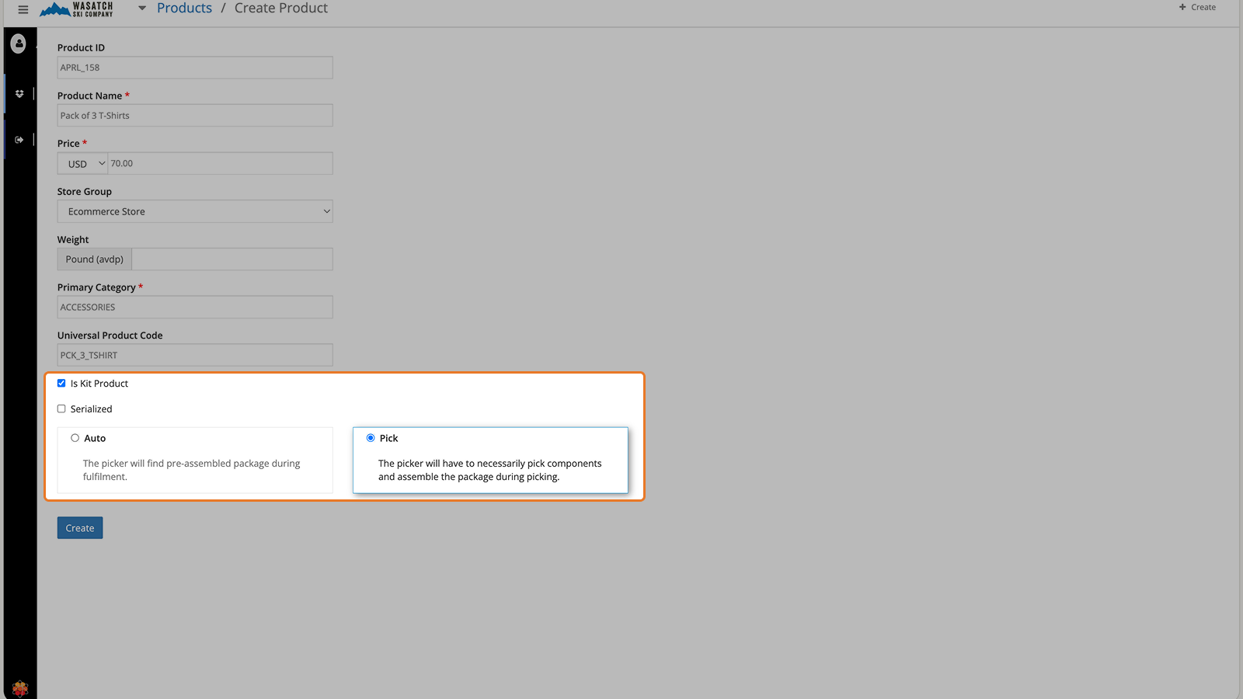1243x699 pixels.
Task: Click the Wasatch Ski Company logo
Action: click(x=77, y=9)
